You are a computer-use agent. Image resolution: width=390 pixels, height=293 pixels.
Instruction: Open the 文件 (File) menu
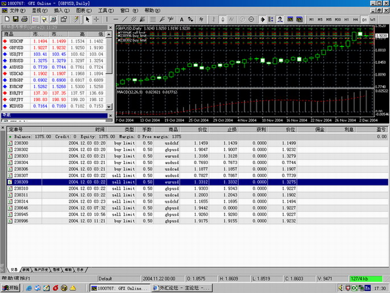click(x=18, y=10)
